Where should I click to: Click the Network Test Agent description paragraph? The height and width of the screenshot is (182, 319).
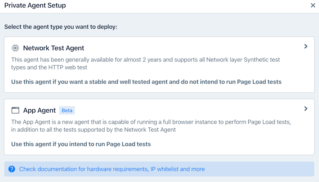point(145,63)
